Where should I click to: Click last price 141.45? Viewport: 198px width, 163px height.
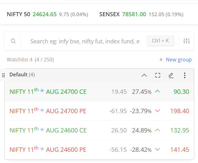pyautogui.click(x=180, y=150)
